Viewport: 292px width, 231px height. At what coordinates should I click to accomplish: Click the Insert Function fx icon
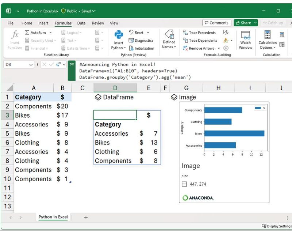(15, 34)
